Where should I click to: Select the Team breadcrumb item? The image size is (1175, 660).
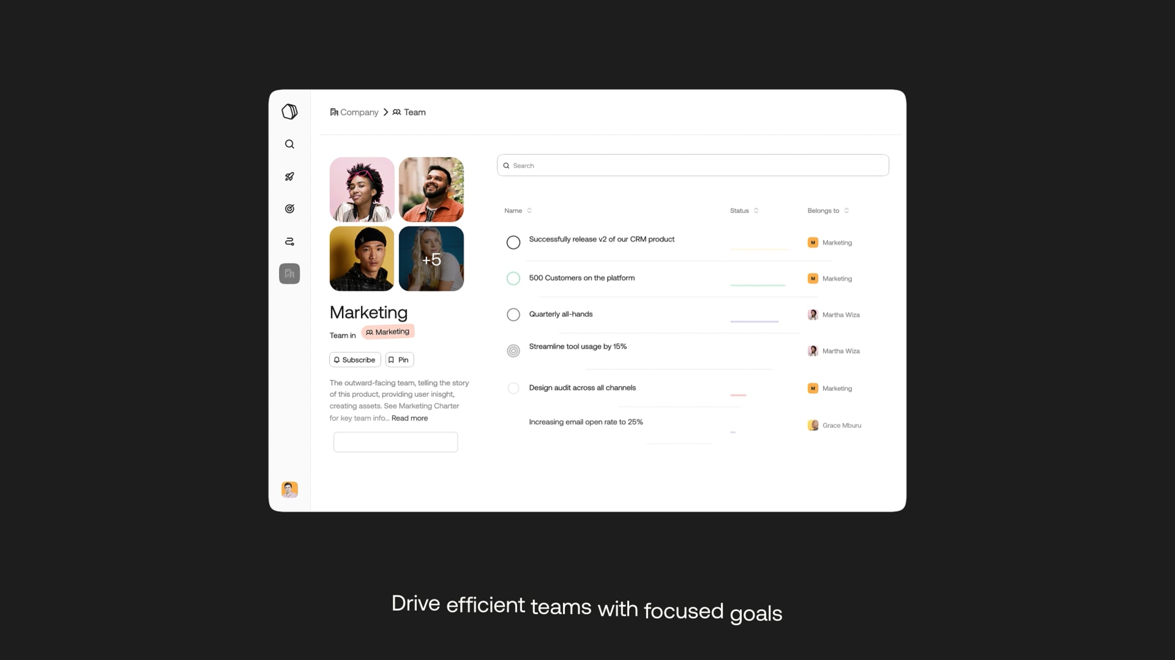(409, 112)
